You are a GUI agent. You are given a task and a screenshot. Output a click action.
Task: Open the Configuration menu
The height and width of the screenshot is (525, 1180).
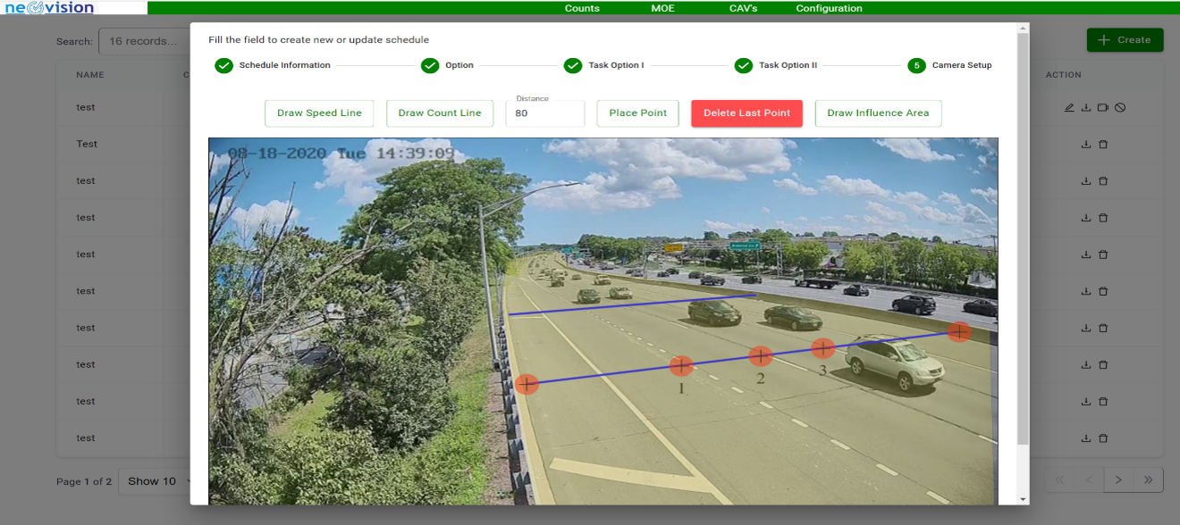click(829, 8)
